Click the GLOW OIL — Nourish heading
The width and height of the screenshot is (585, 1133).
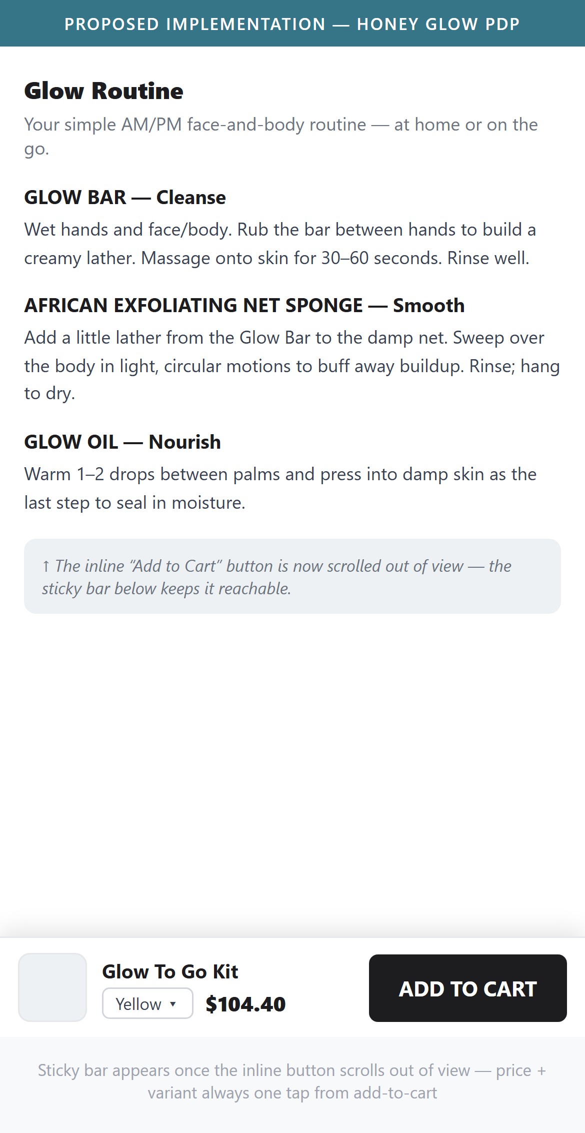click(122, 442)
